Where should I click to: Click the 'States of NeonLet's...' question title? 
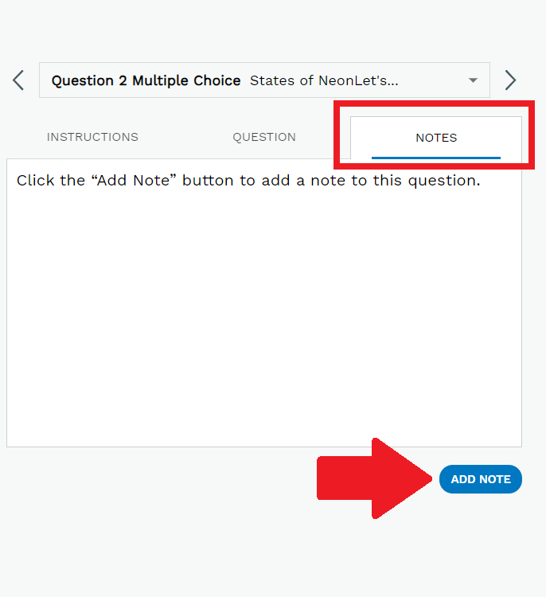[324, 80]
